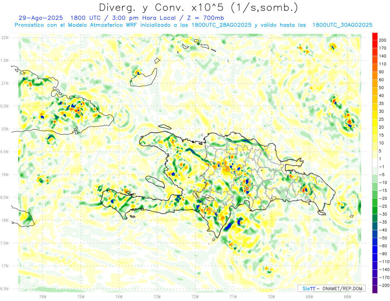This screenshot has width=390, height=301.
Task: Click the white color bar segment between 1 and -1
Action: [375, 163]
